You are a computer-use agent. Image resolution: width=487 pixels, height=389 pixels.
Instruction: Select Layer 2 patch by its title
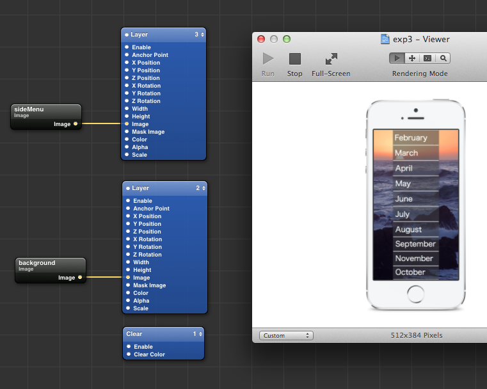point(140,188)
